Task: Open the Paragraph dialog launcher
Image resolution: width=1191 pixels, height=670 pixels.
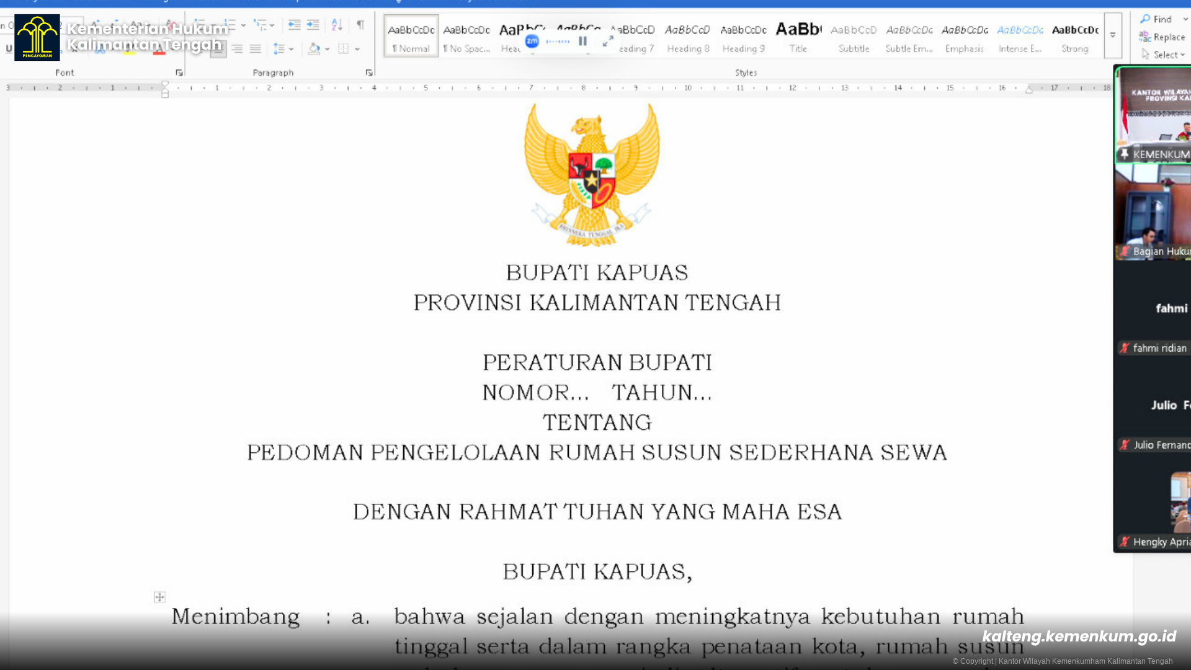Action: (x=369, y=73)
